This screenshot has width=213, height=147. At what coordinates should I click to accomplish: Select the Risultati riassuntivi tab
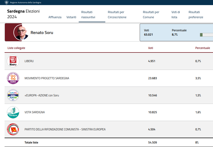(x=88, y=15)
